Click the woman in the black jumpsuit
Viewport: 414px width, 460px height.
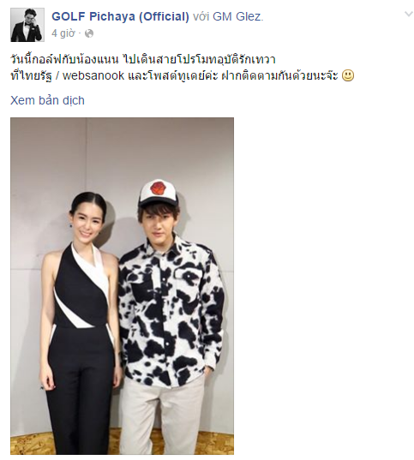coord(81,323)
